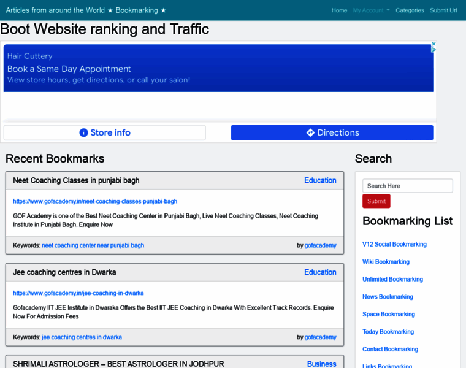Open Education category on Jee coaching bookmark
Image resolution: width=466 pixels, height=368 pixels.
pyautogui.click(x=320, y=272)
